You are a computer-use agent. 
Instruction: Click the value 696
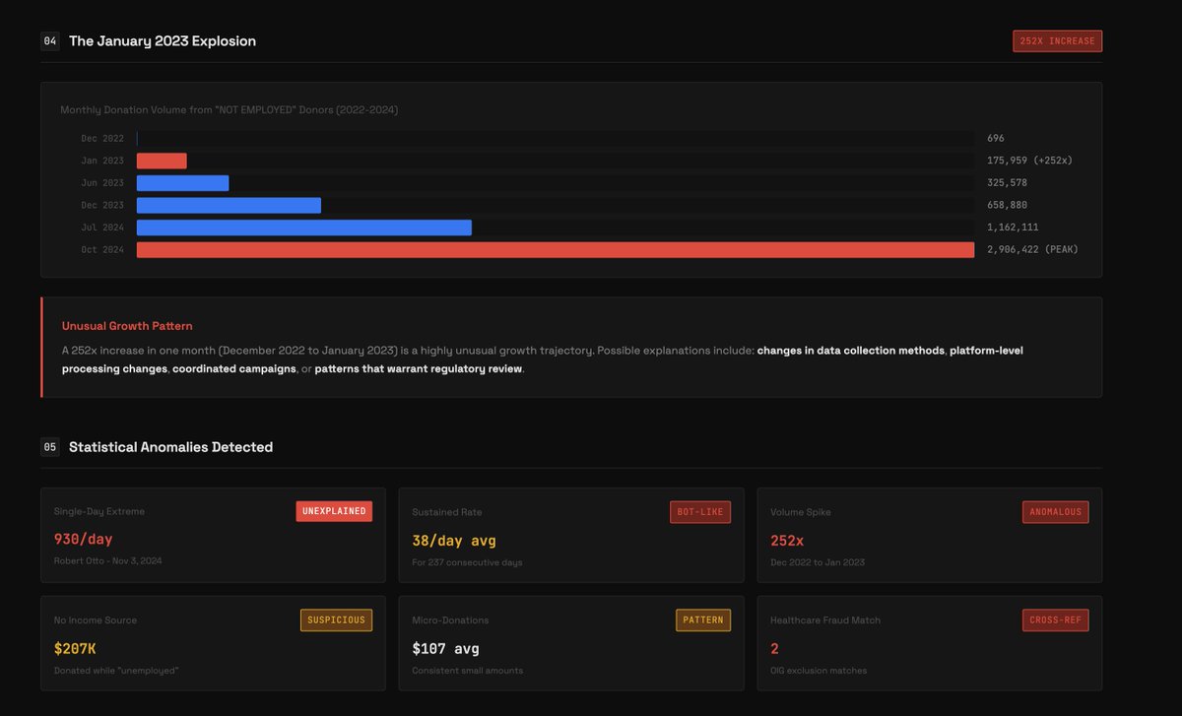996,139
